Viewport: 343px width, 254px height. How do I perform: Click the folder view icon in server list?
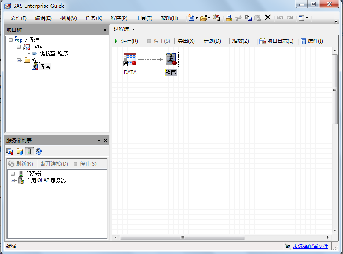pyautogui.click(x=19, y=151)
